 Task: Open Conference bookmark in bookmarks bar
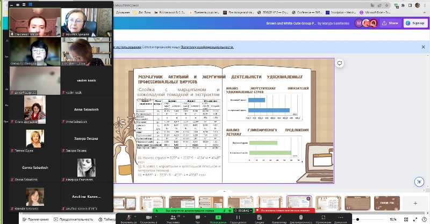(307, 12)
